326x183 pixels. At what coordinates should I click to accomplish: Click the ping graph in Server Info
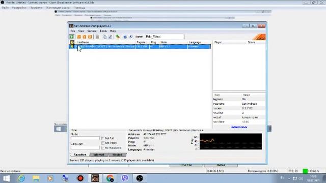click(x=231, y=141)
